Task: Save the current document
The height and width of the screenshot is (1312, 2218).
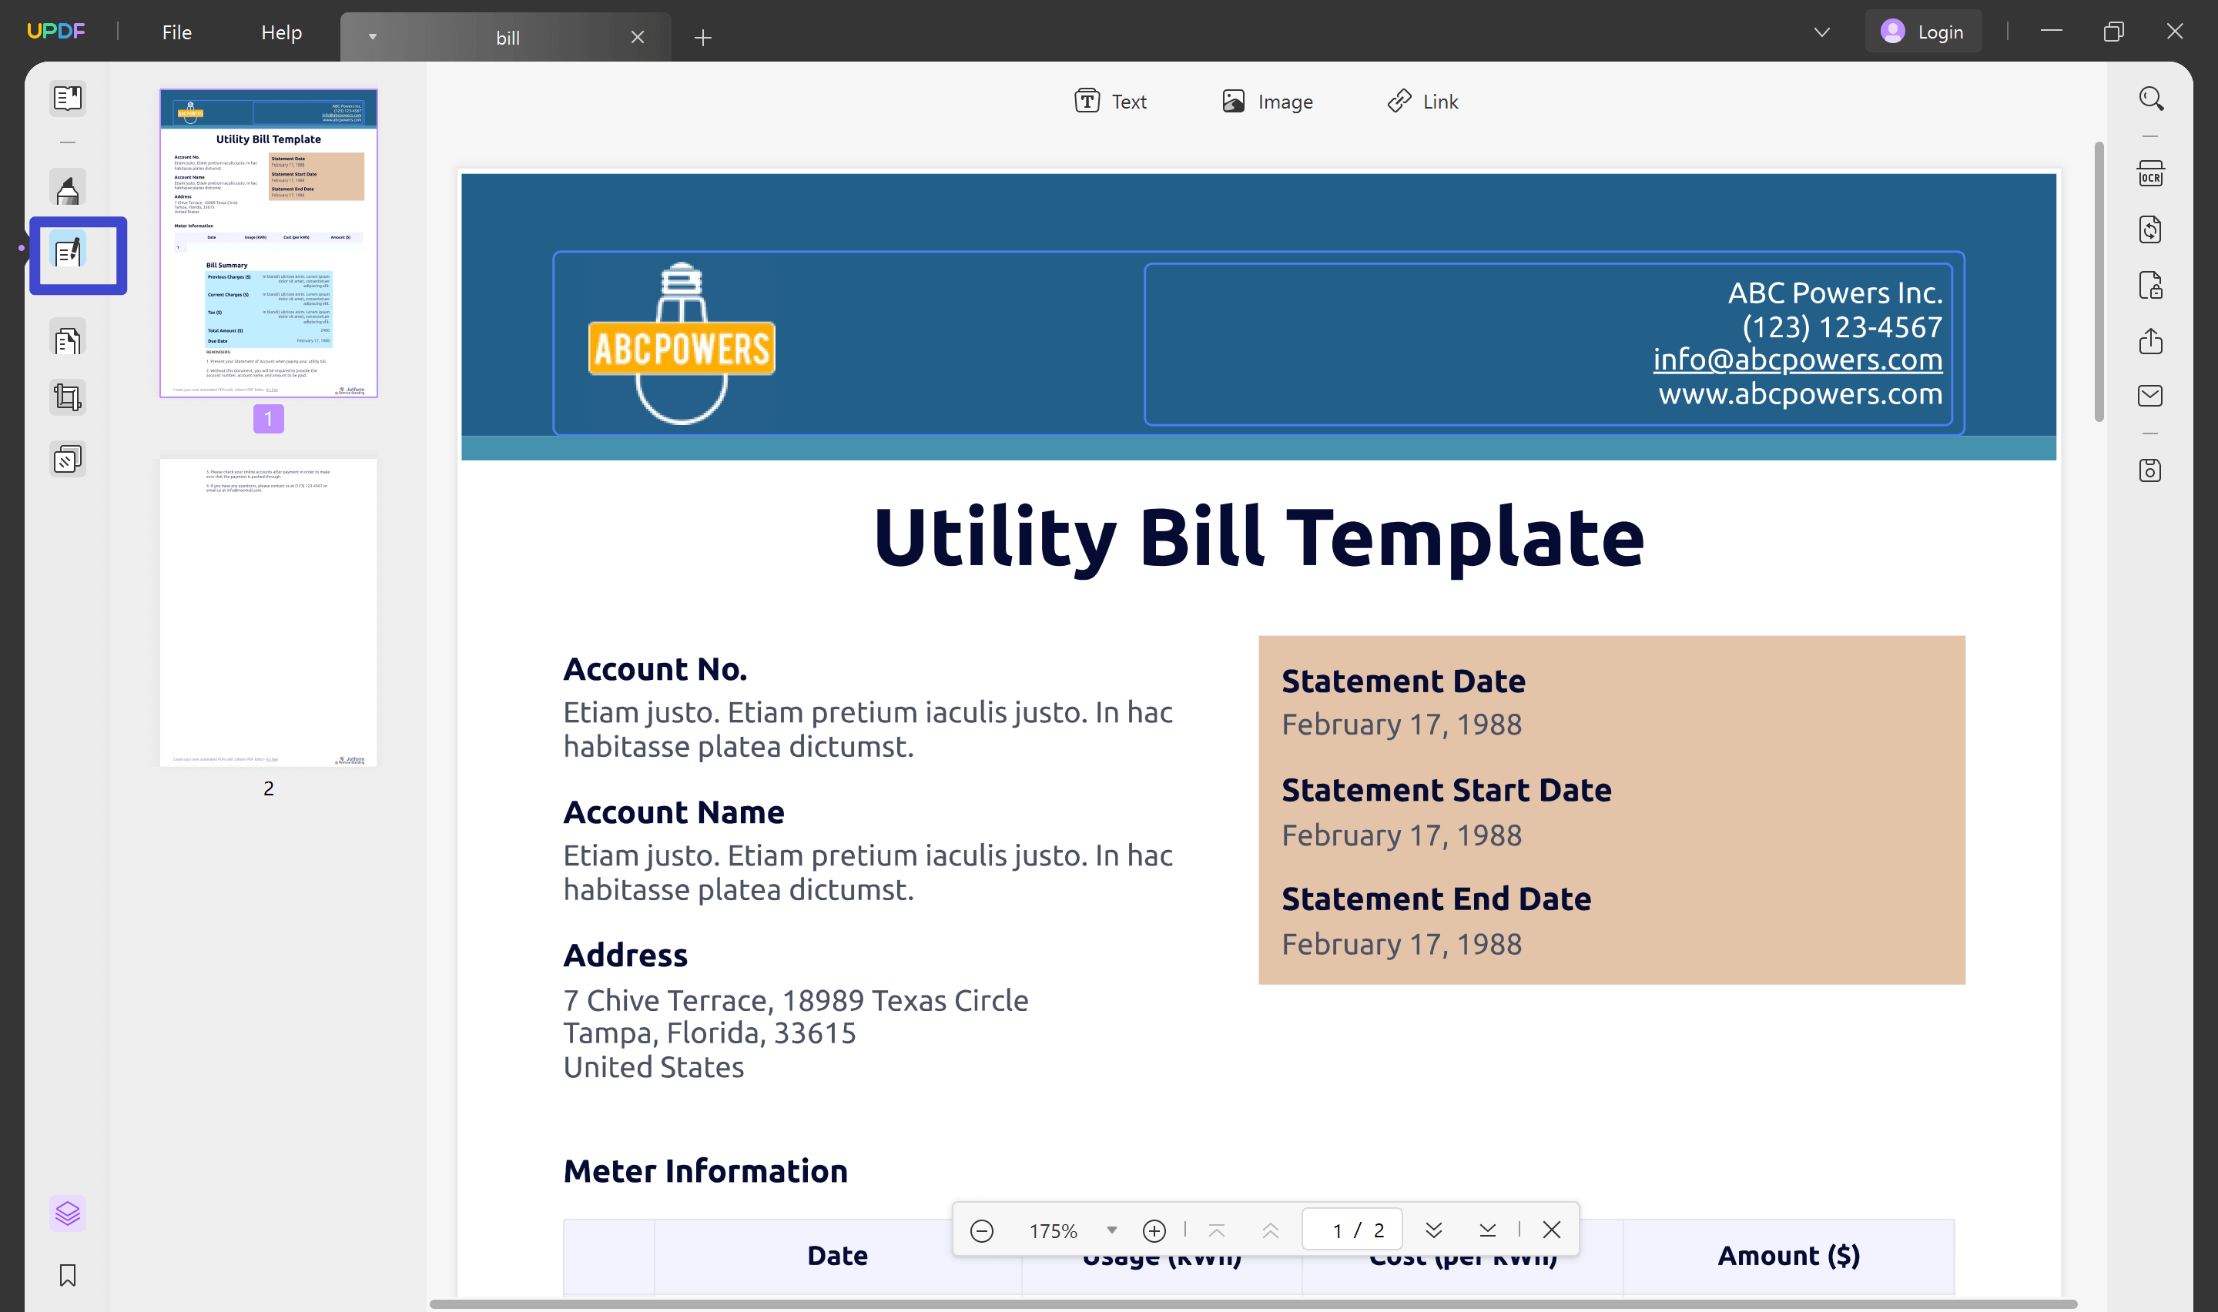Action: click(x=2152, y=470)
